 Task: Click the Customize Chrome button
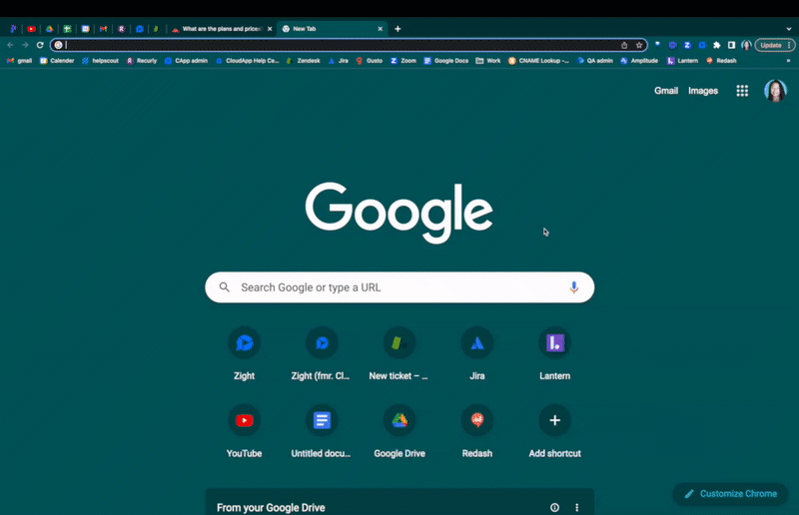(x=730, y=494)
